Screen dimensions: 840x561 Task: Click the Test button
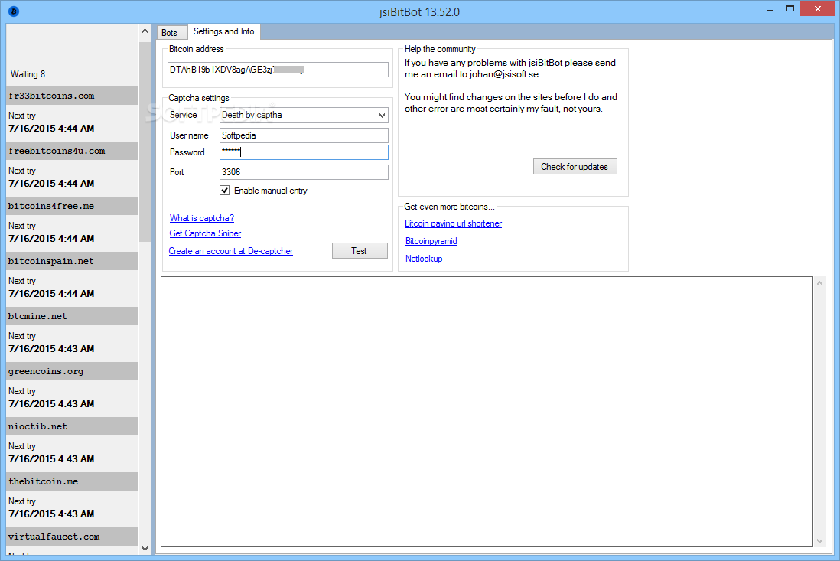pyautogui.click(x=360, y=251)
